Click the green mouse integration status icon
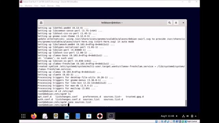 point(183,122)
